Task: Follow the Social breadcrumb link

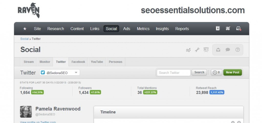Action: click(x=24, y=39)
